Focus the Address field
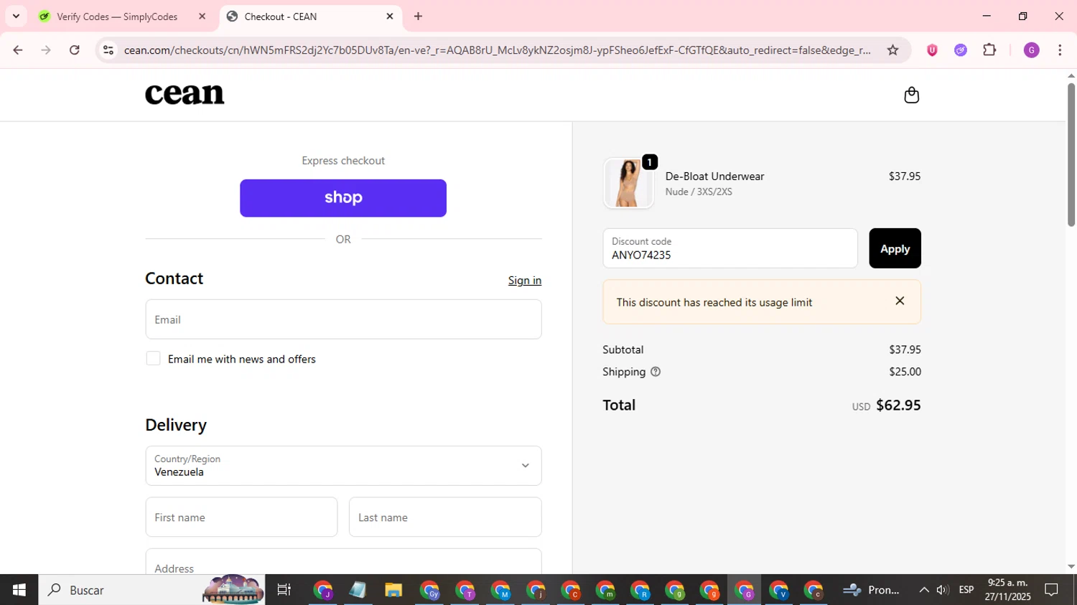The height and width of the screenshot is (605, 1077). pos(343,562)
